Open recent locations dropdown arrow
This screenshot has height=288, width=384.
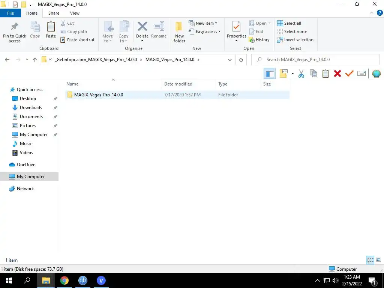(x=27, y=60)
